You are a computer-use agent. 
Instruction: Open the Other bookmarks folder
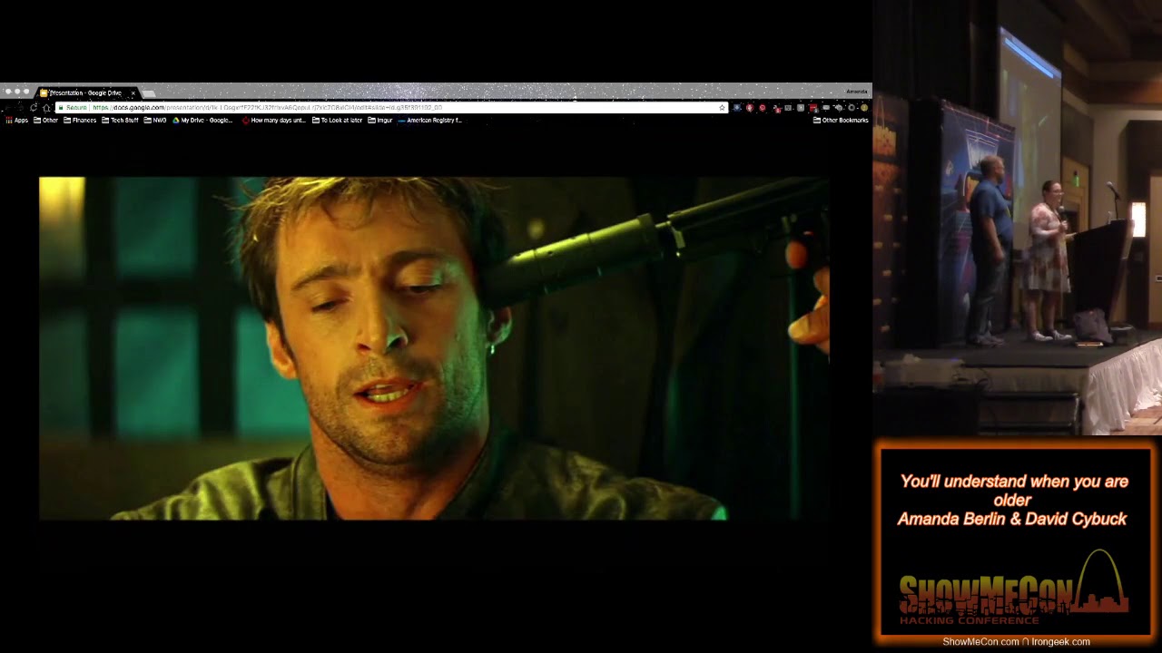45,120
